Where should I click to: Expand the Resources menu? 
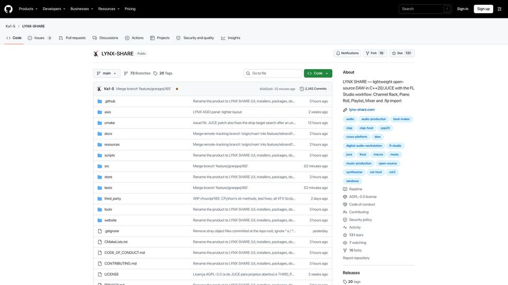click(108, 9)
